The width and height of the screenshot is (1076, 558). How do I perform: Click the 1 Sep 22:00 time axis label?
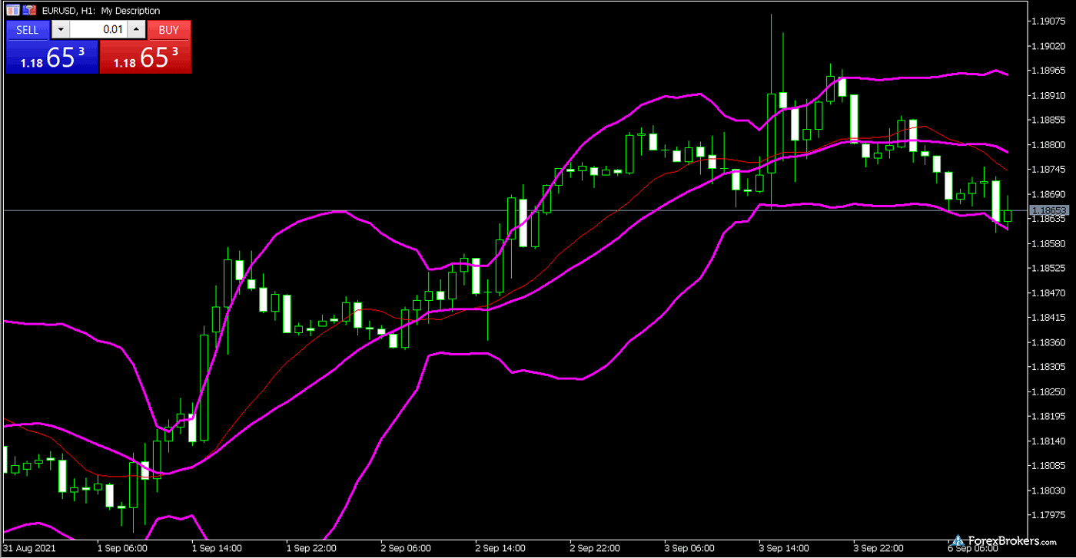coord(311,549)
